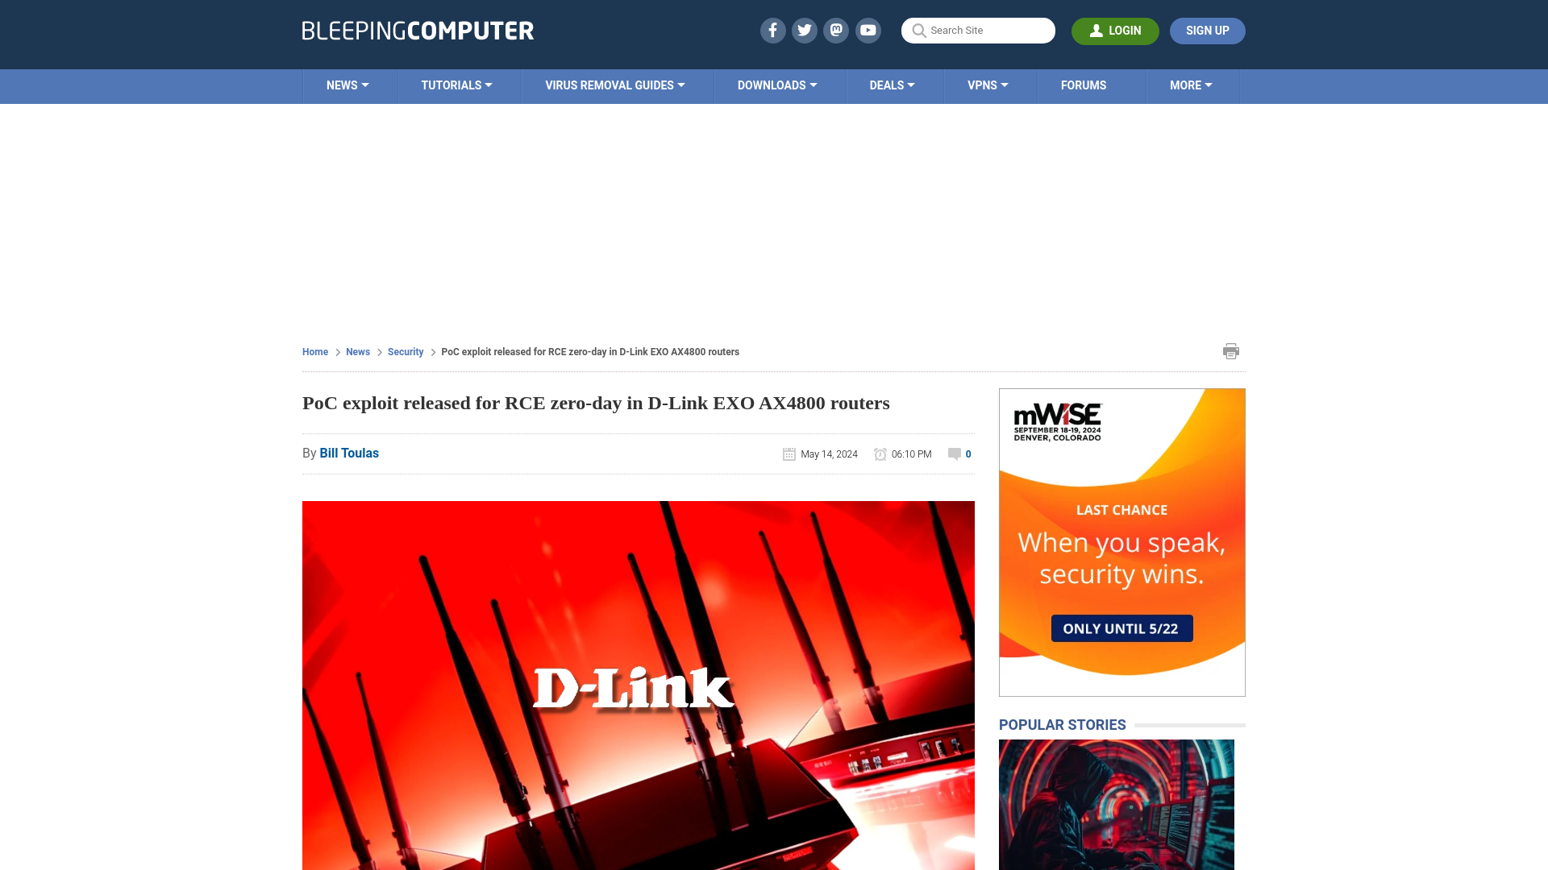Expand the DEALS dropdown menu
Screen dimensions: 1548x870
(891, 85)
